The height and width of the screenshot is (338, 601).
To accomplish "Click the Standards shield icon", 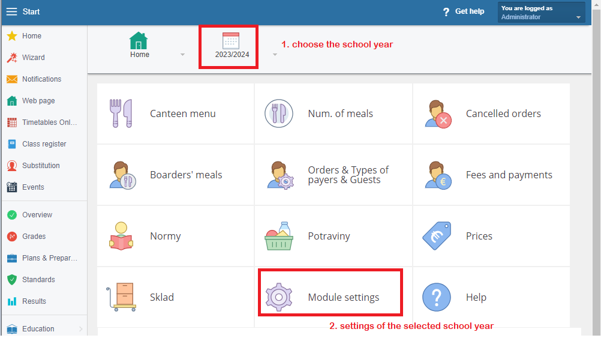I will (12, 280).
